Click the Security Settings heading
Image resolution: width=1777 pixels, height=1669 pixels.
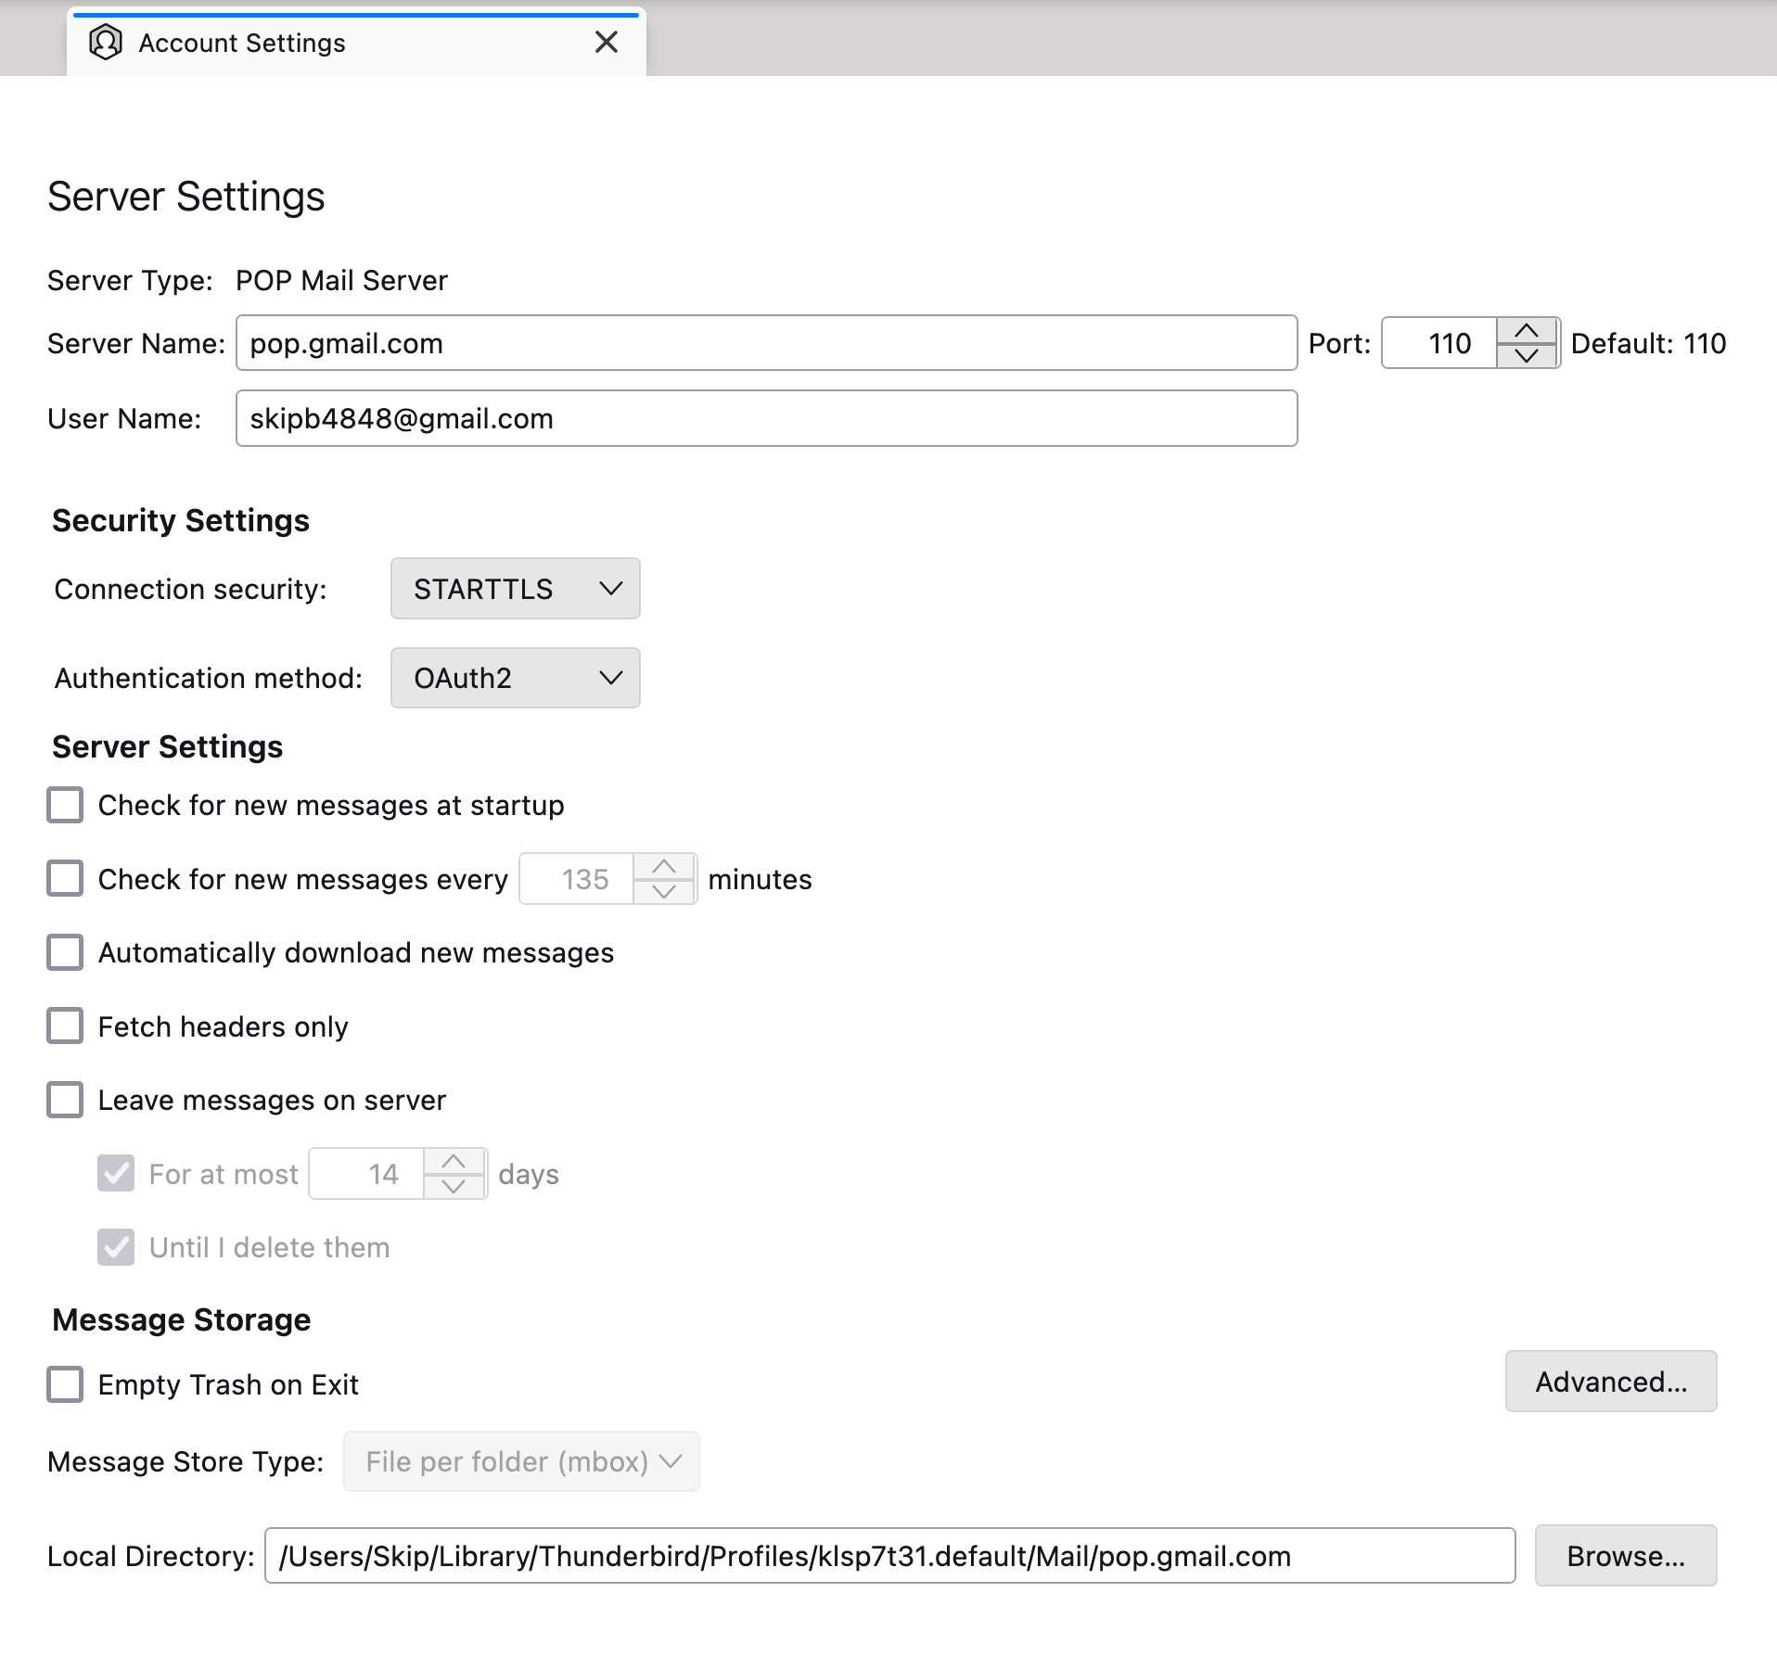181,520
